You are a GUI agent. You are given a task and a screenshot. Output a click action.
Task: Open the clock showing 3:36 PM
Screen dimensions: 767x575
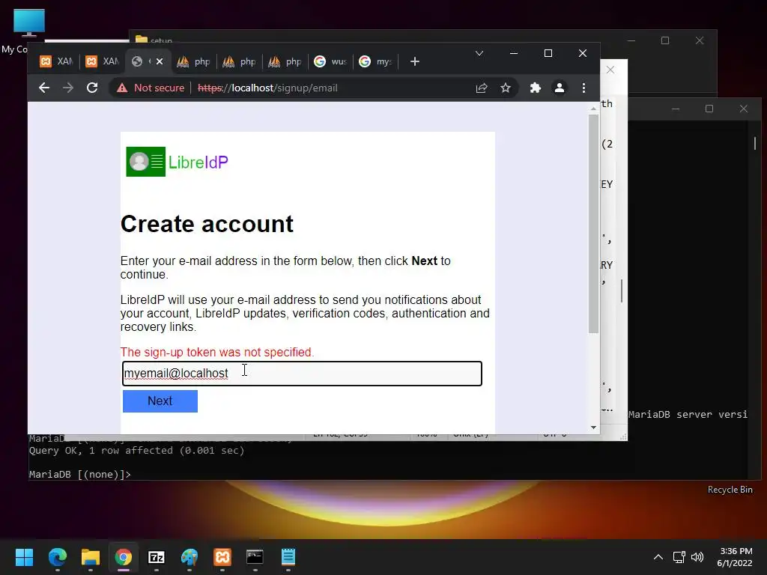coord(735,557)
